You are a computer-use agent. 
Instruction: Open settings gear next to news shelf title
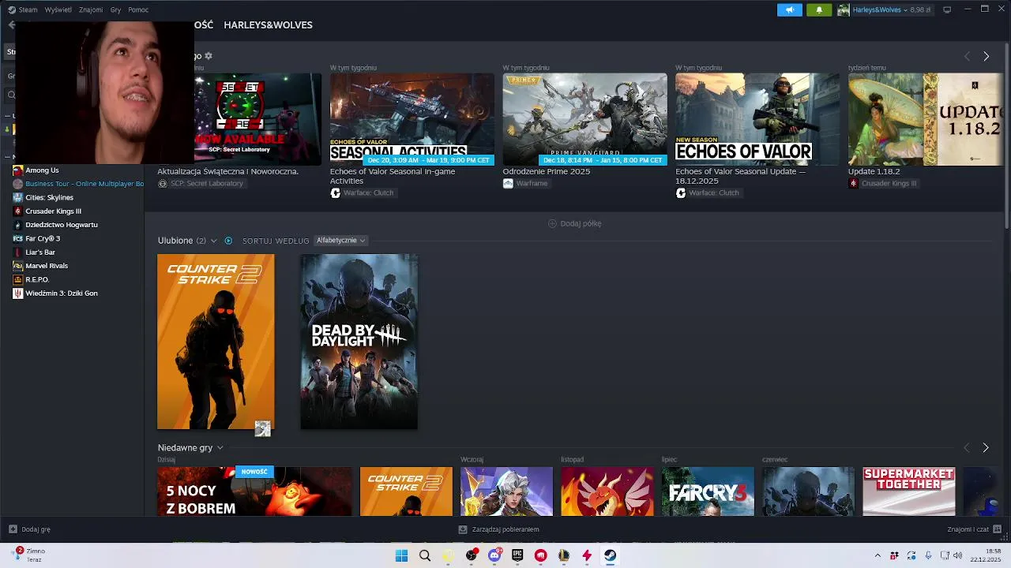(209, 56)
